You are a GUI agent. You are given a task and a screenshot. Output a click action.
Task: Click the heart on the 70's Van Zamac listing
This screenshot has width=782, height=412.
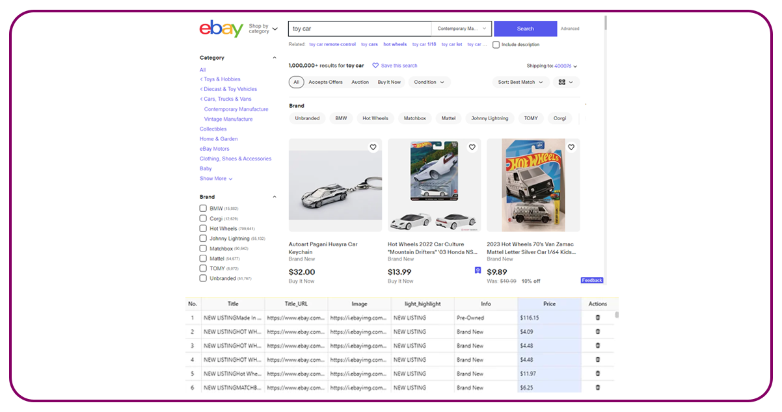click(x=571, y=148)
